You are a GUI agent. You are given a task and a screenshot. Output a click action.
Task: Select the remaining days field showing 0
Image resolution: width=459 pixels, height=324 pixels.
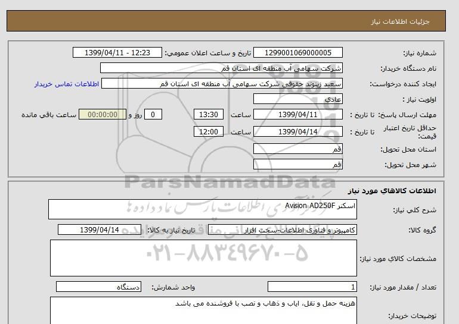[x=153, y=114]
